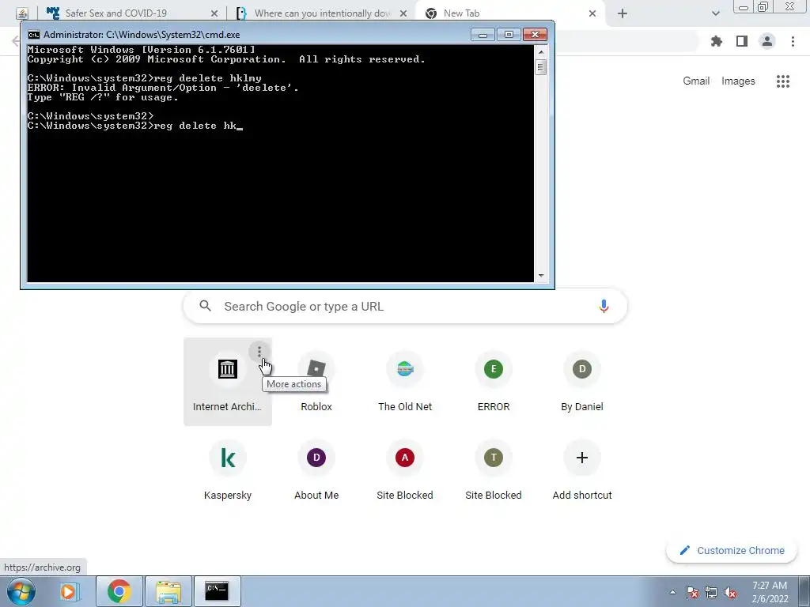
Task: Open the Roblox shortcut
Action: click(316, 382)
